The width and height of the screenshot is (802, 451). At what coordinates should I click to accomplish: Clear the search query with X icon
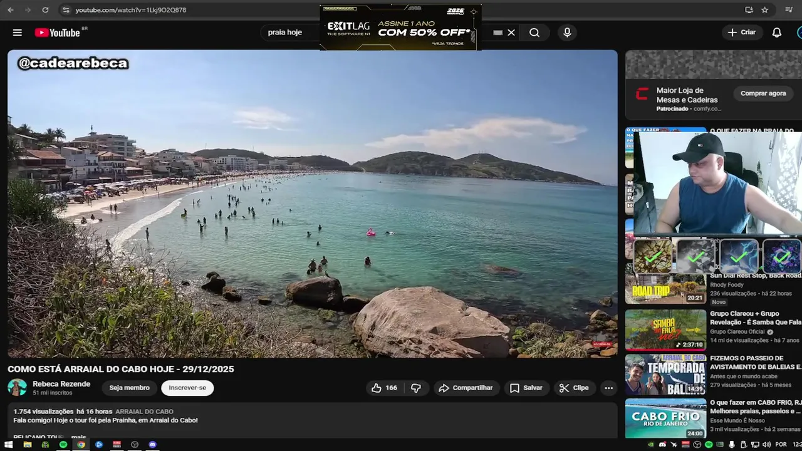[x=511, y=33]
